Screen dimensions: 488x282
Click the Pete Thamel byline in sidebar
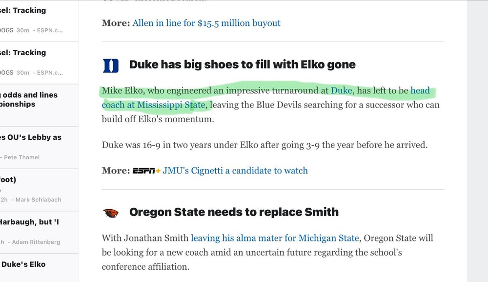pyautogui.click(x=22, y=157)
